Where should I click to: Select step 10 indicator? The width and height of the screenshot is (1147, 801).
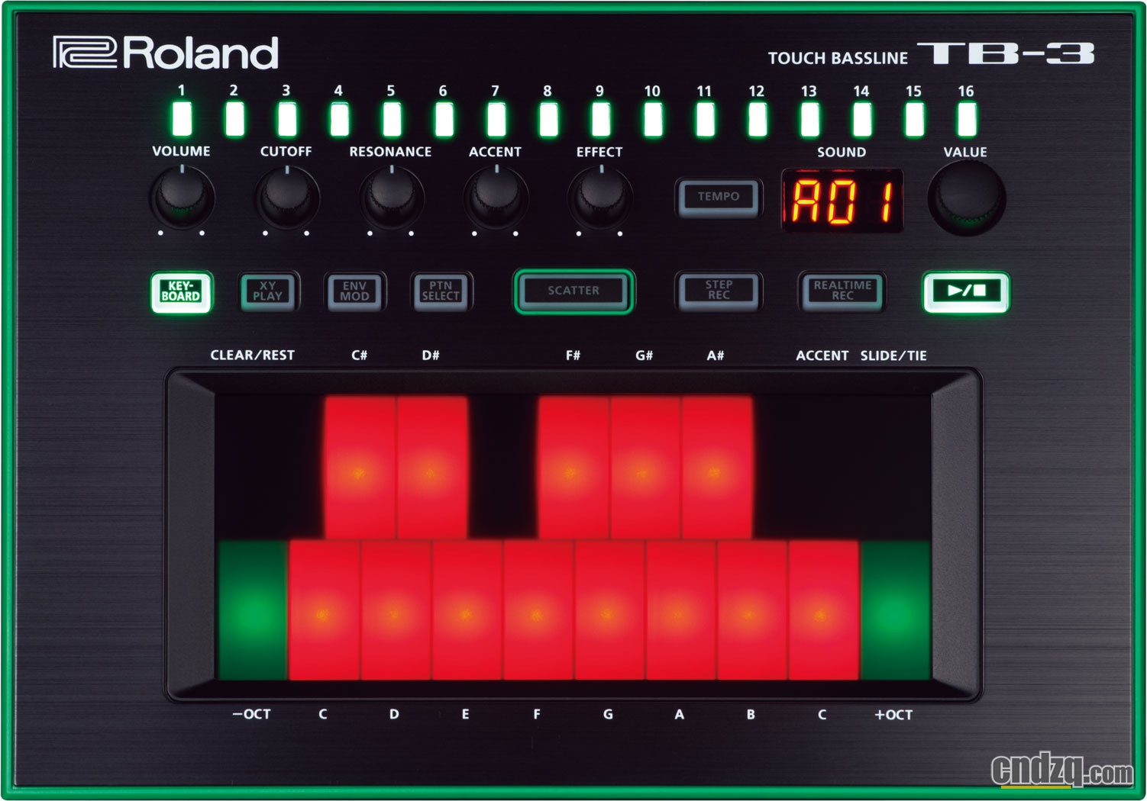(653, 119)
